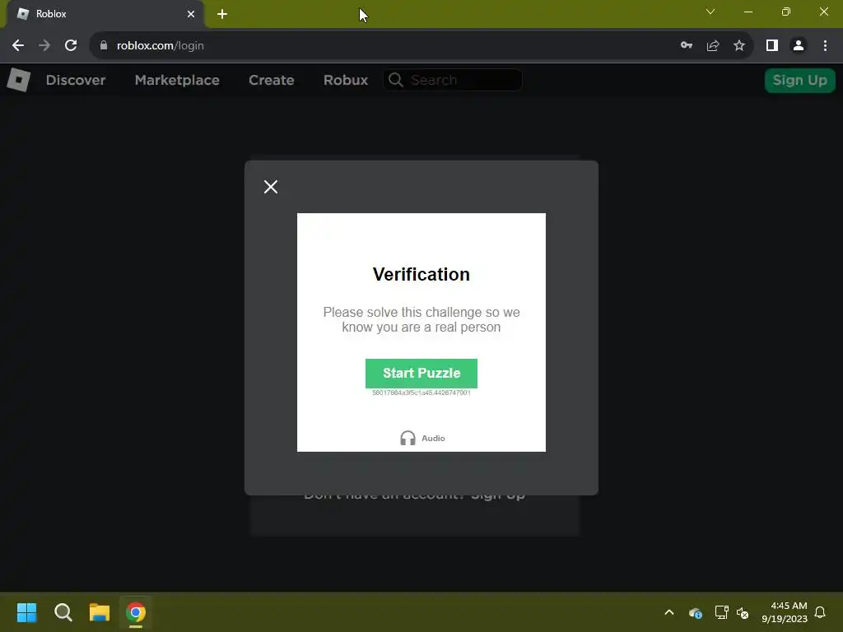Image resolution: width=843 pixels, height=632 pixels.
Task: Show hidden system tray icons
Action: coord(669,612)
